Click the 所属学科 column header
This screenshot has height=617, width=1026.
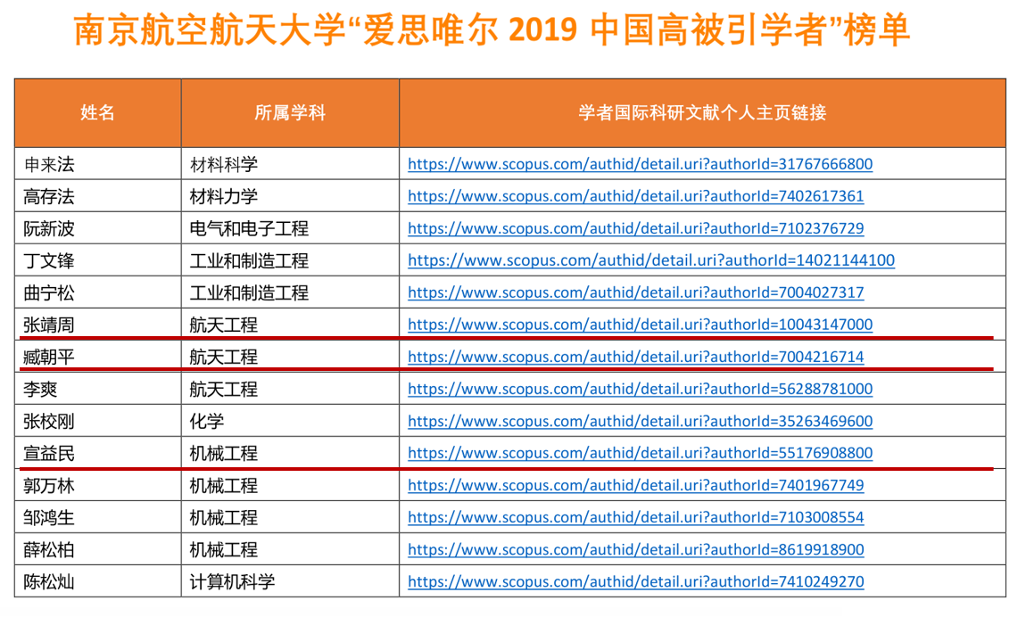[290, 112]
